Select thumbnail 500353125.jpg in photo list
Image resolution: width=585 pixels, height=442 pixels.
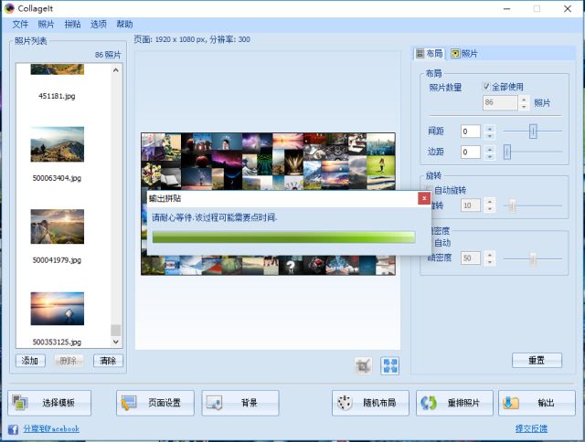click(x=57, y=309)
